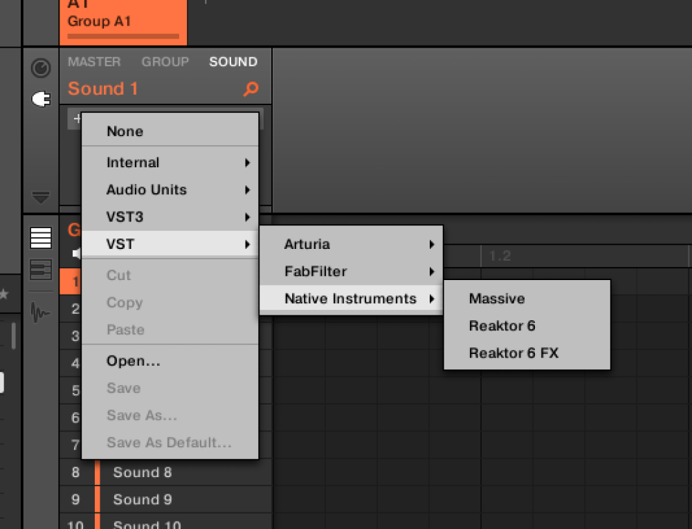This screenshot has height=529, width=692.
Task: Select the plug-in icon in the sidebar
Action: [41, 99]
